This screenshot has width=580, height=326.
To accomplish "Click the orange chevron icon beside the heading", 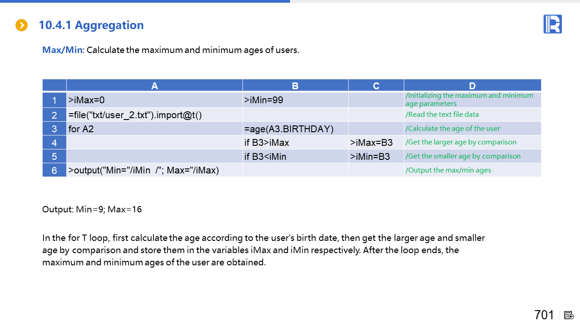I will coord(21,25).
